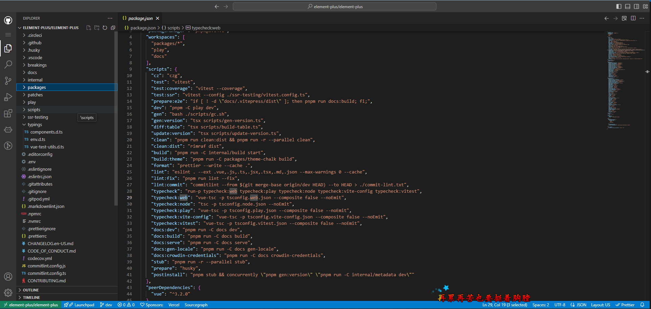Viewport: 651px width, 309px height.
Task: Open CONTRIBUTING.md file
Action: tap(67, 281)
